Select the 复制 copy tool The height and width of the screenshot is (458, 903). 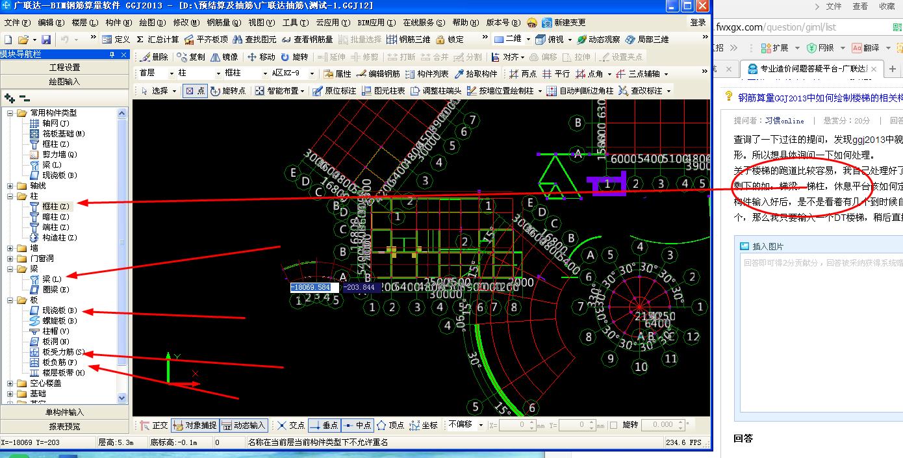190,57
